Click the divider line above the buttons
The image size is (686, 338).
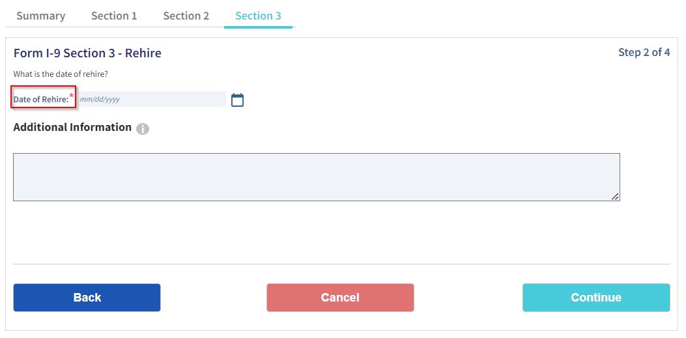coord(341,264)
